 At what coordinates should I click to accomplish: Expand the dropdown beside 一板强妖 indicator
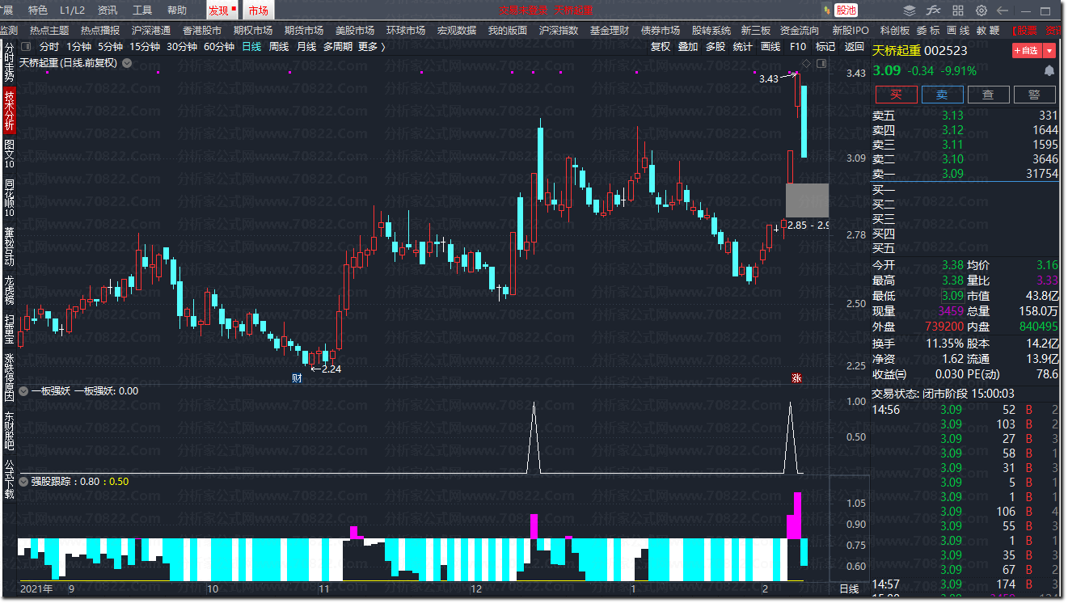click(24, 391)
